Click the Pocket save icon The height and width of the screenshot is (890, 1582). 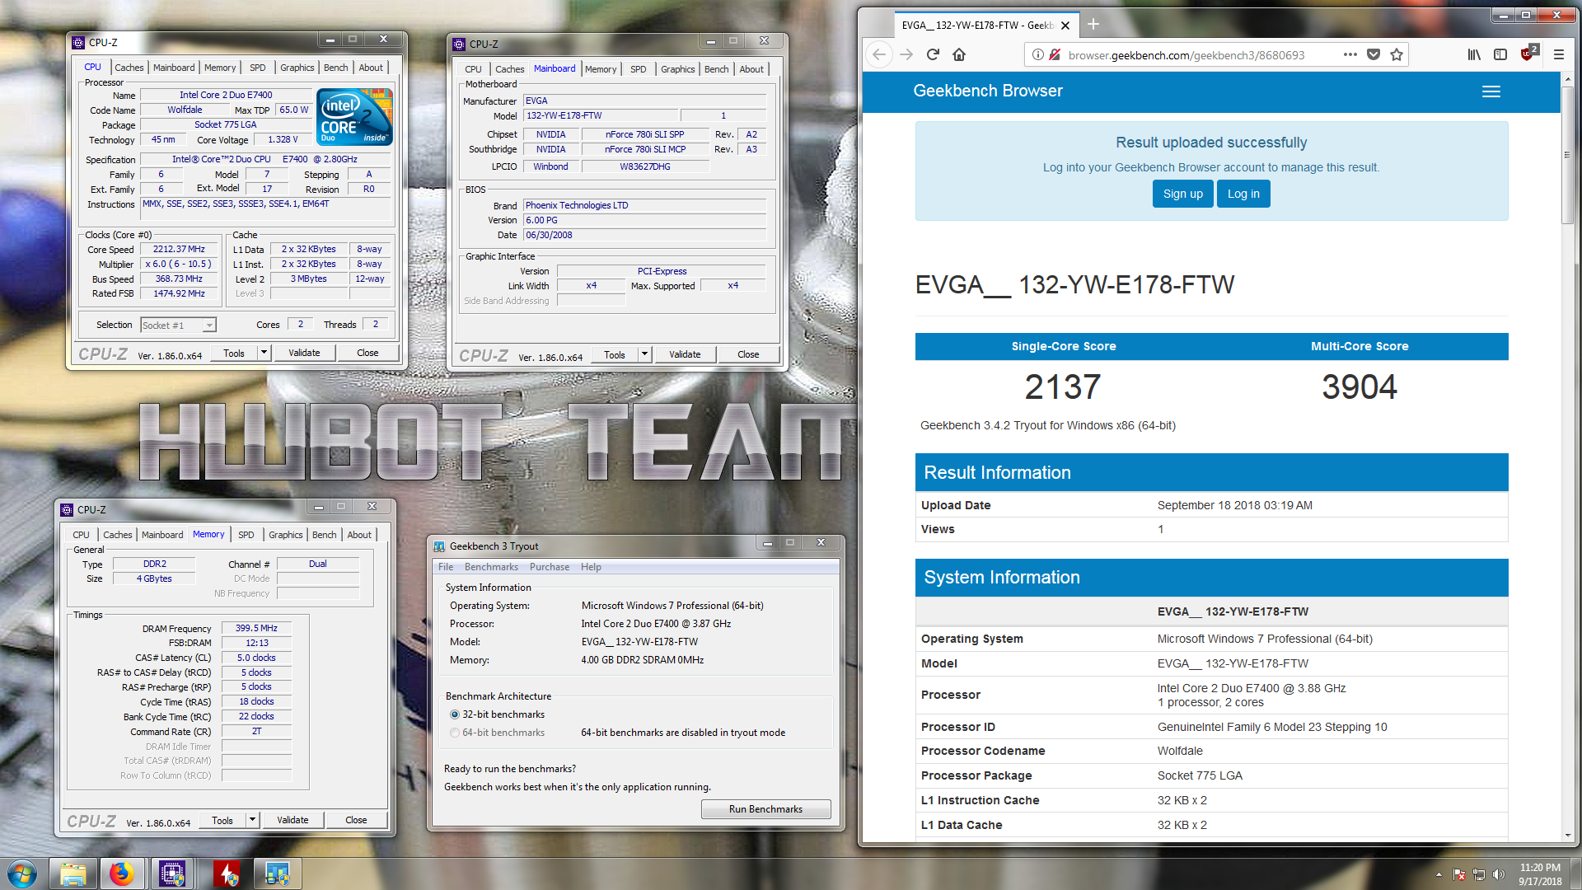(1373, 54)
